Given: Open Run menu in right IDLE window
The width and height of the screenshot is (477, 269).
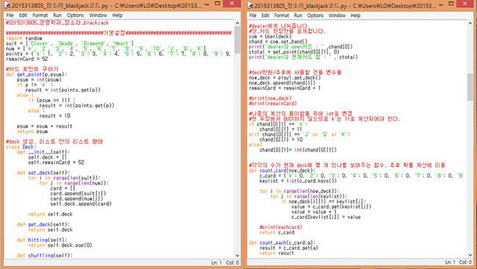Looking at the screenshot, I should click(298, 15).
